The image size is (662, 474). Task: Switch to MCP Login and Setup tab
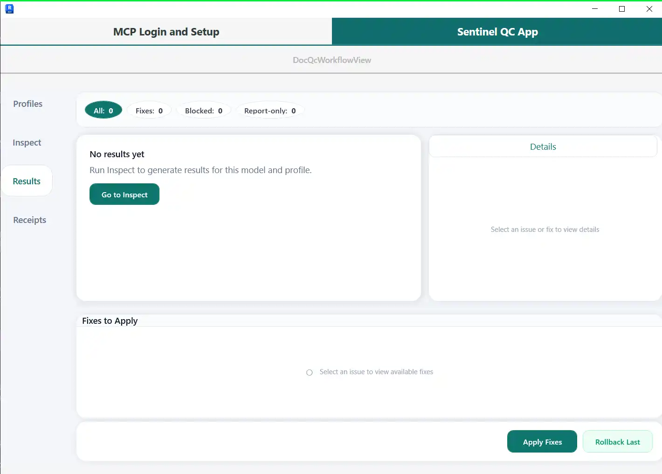coord(166,32)
